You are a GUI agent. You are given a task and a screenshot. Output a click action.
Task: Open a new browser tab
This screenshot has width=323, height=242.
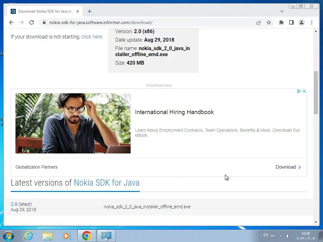tap(89, 11)
